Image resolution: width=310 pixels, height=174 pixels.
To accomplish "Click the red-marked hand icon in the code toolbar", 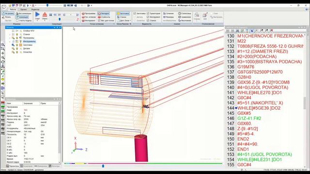I will coord(271,31).
